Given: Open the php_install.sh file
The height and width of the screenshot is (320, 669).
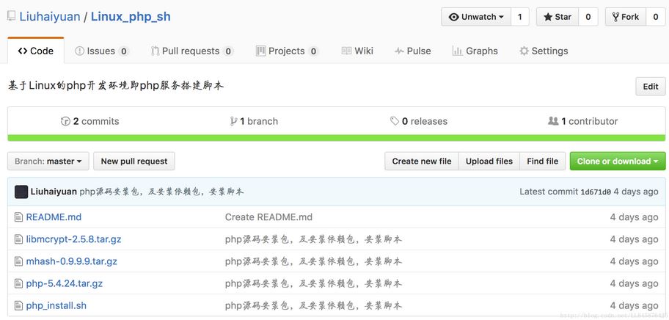Looking at the screenshot, I should 56,305.
